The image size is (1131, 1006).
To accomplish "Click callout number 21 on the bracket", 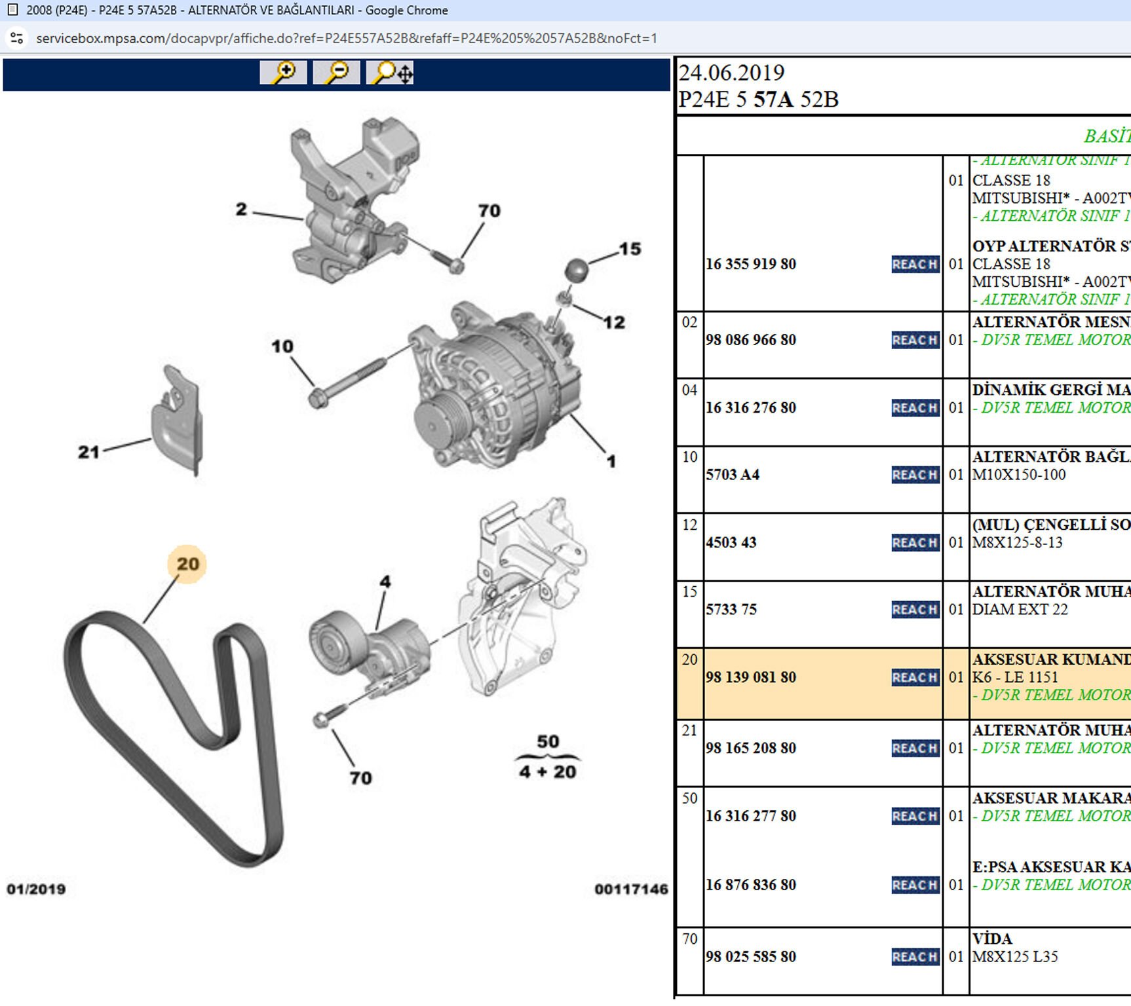I will pyautogui.click(x=89, y=452).
